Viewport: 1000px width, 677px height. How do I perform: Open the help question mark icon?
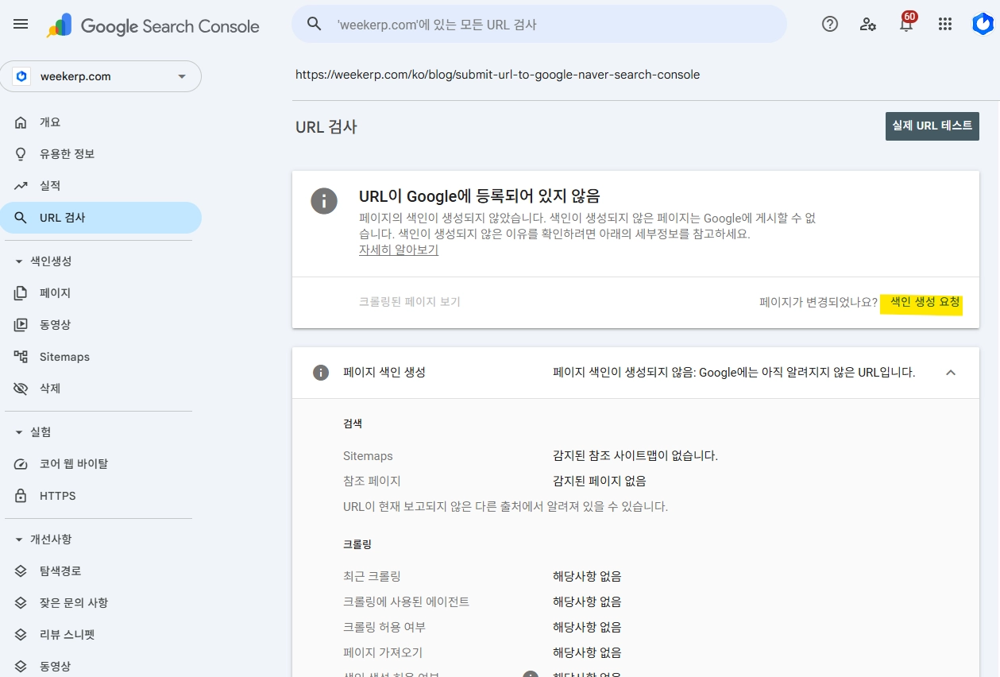point(830,24)
